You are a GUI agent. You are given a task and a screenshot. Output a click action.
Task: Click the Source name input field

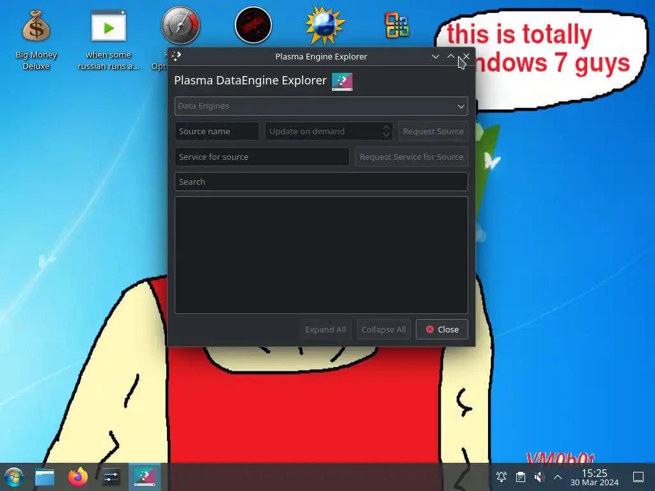point(217,131)
